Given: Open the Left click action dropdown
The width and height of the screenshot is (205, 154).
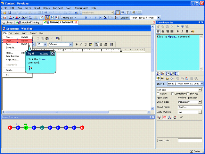Looking at the screenshot, I should 200,90.
